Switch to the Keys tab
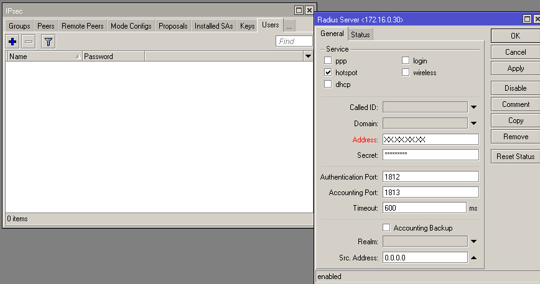 click(x=247, y=26)
